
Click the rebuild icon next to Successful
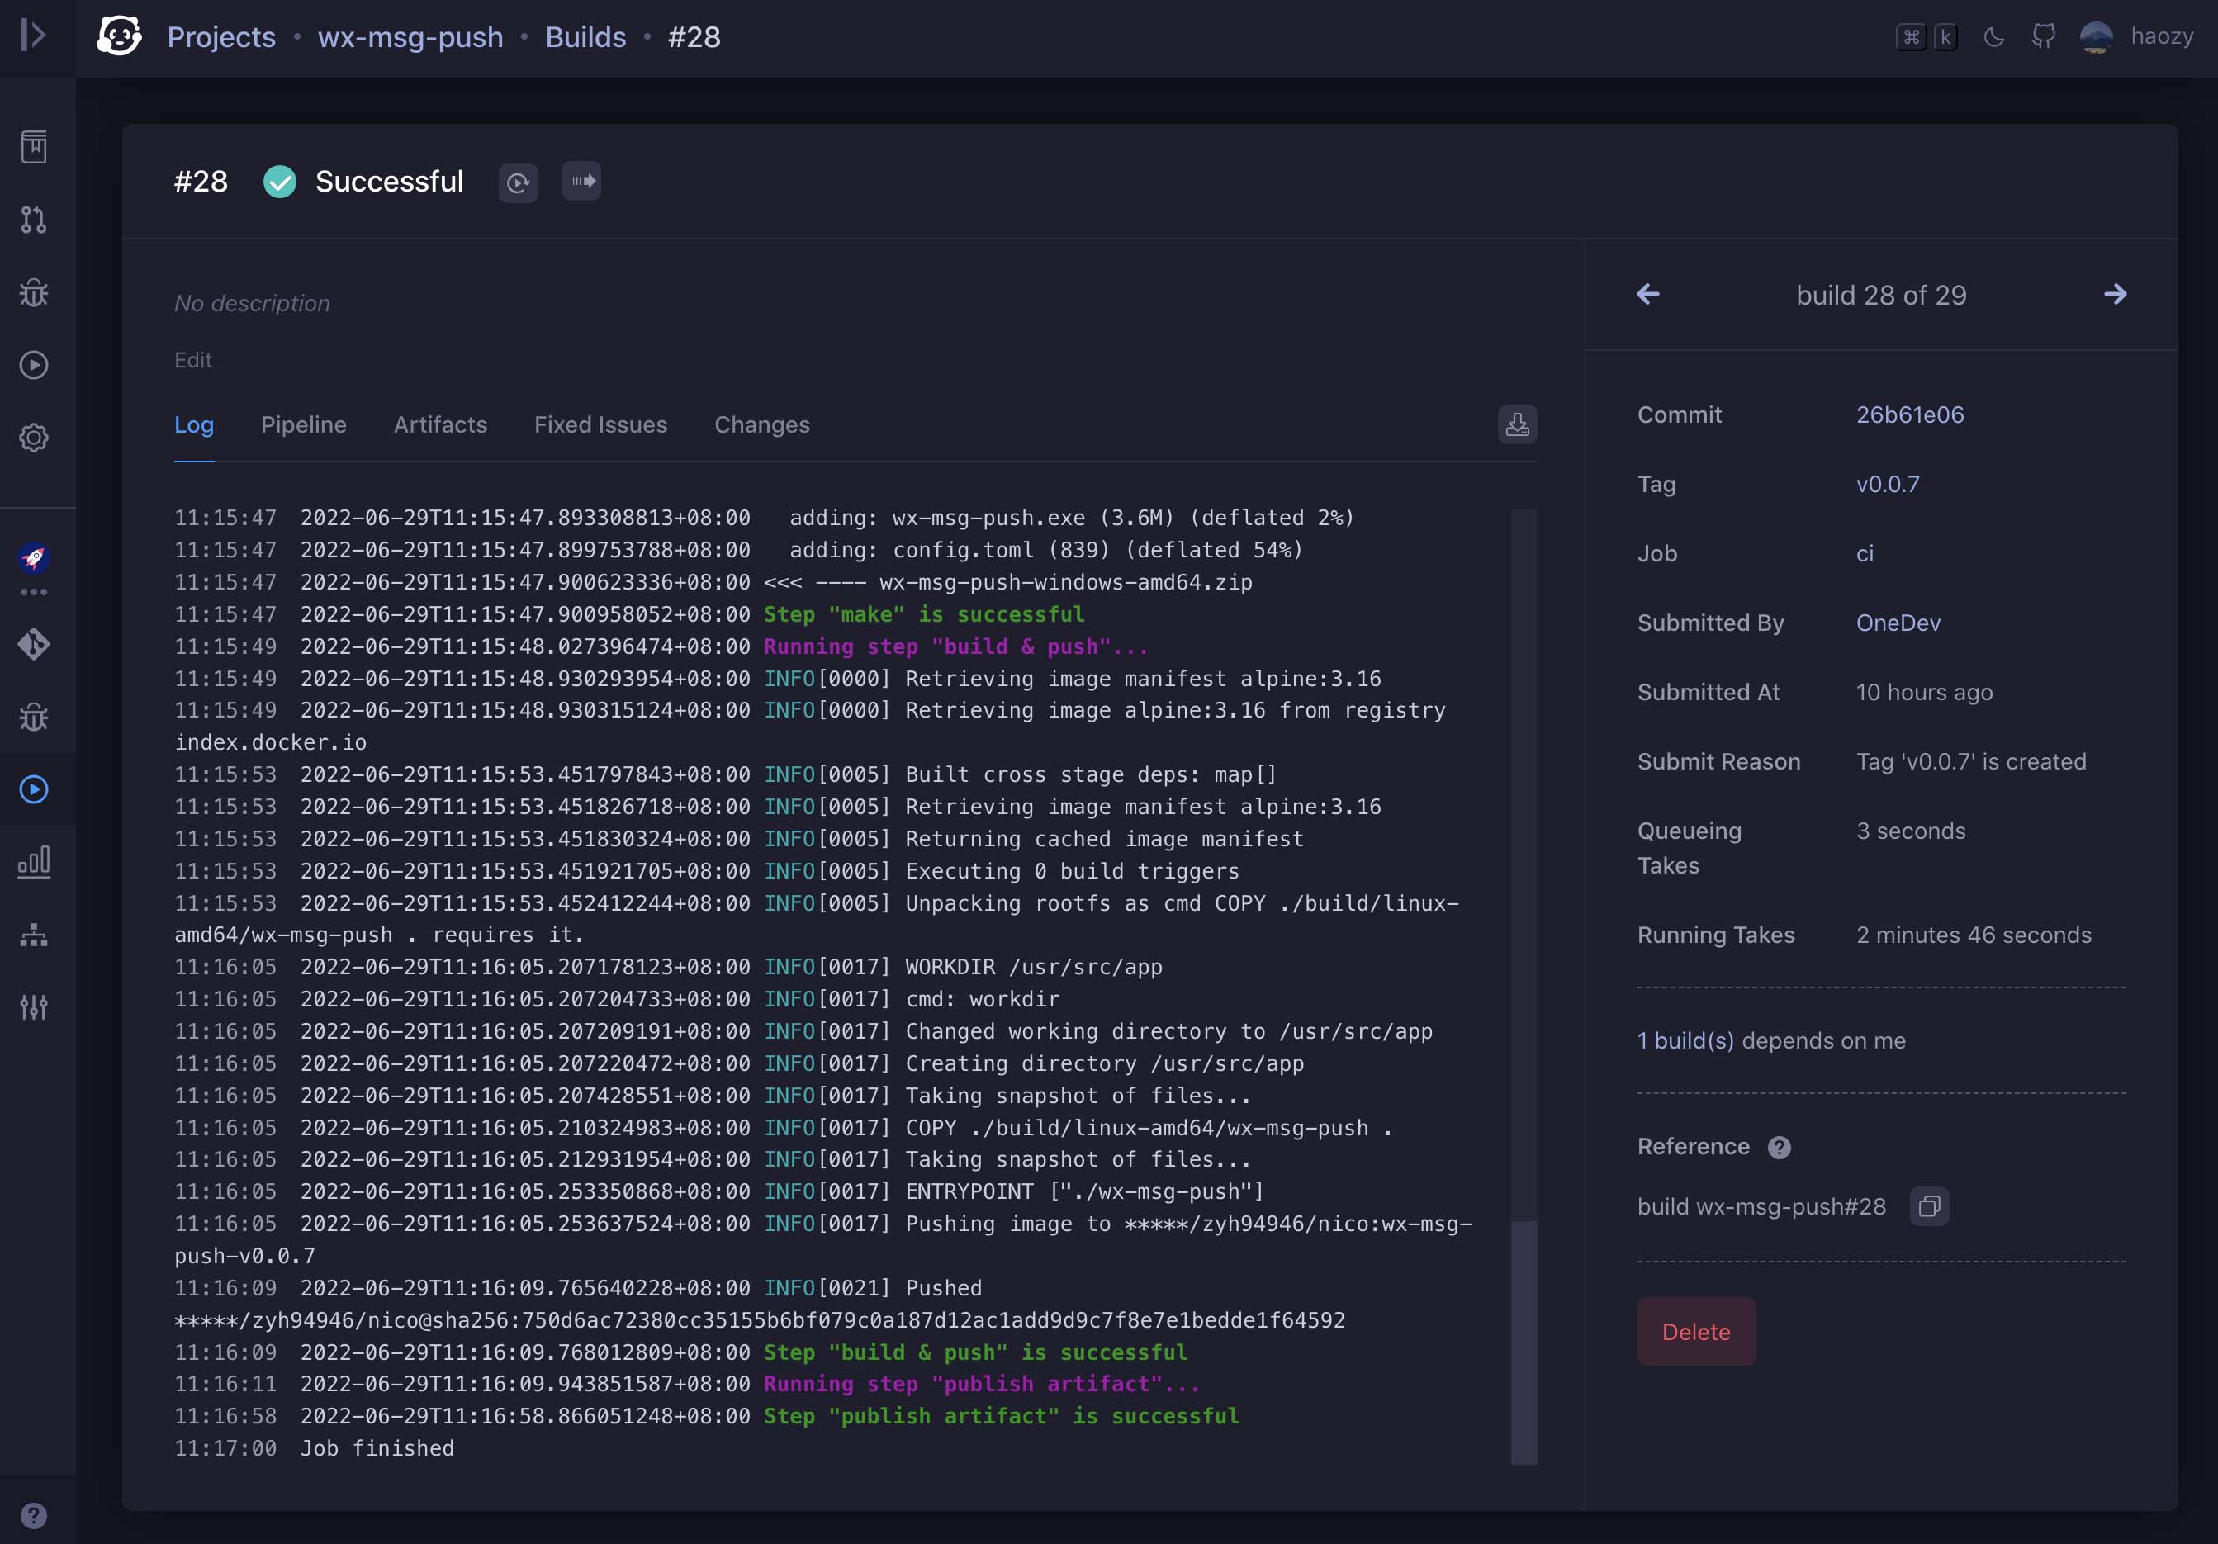518,182
